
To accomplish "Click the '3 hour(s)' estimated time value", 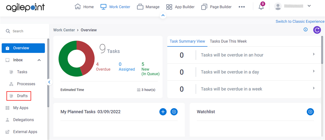I will point(148,90).
